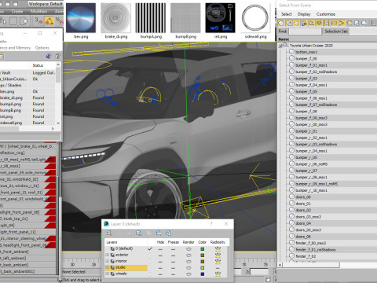Toggle Radiosity for wheels layer
Viewport: 377px width, 283px height.
pyautogui.click(x=218, y=274)
